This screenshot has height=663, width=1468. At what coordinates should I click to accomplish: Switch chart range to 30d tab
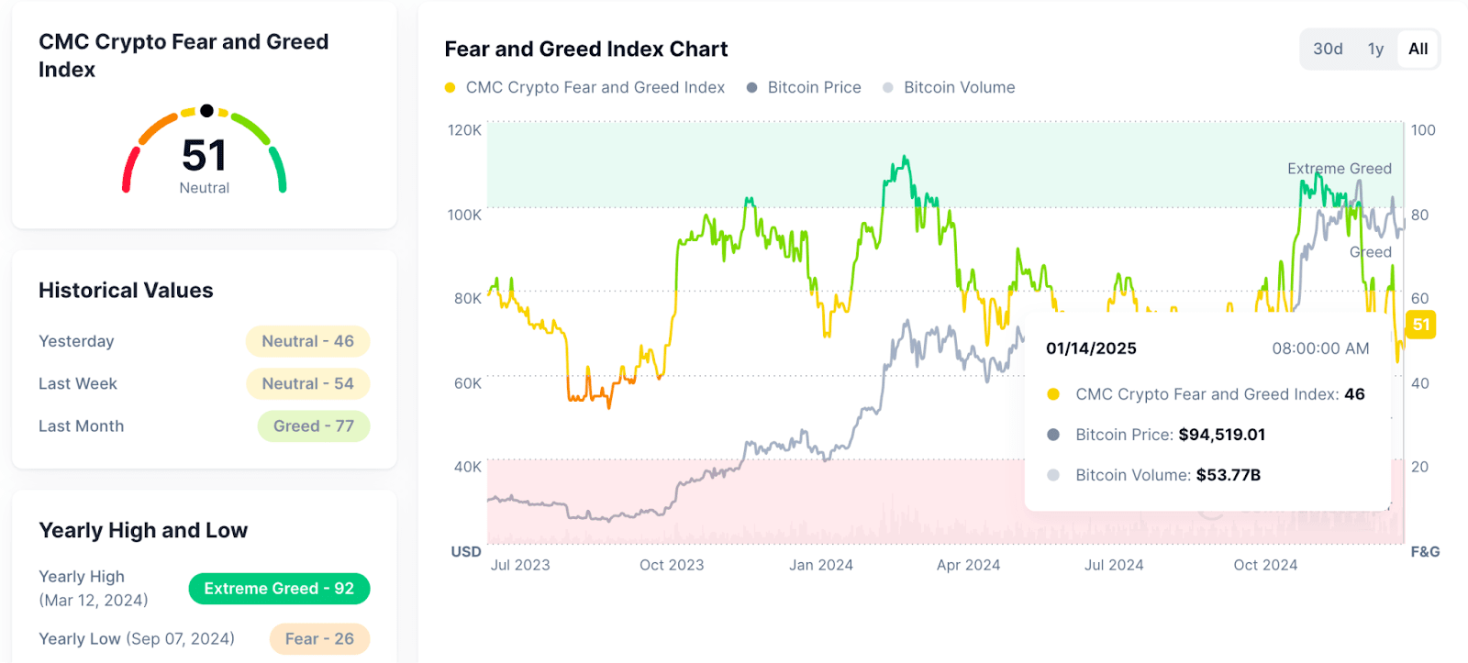[1328, 50]
